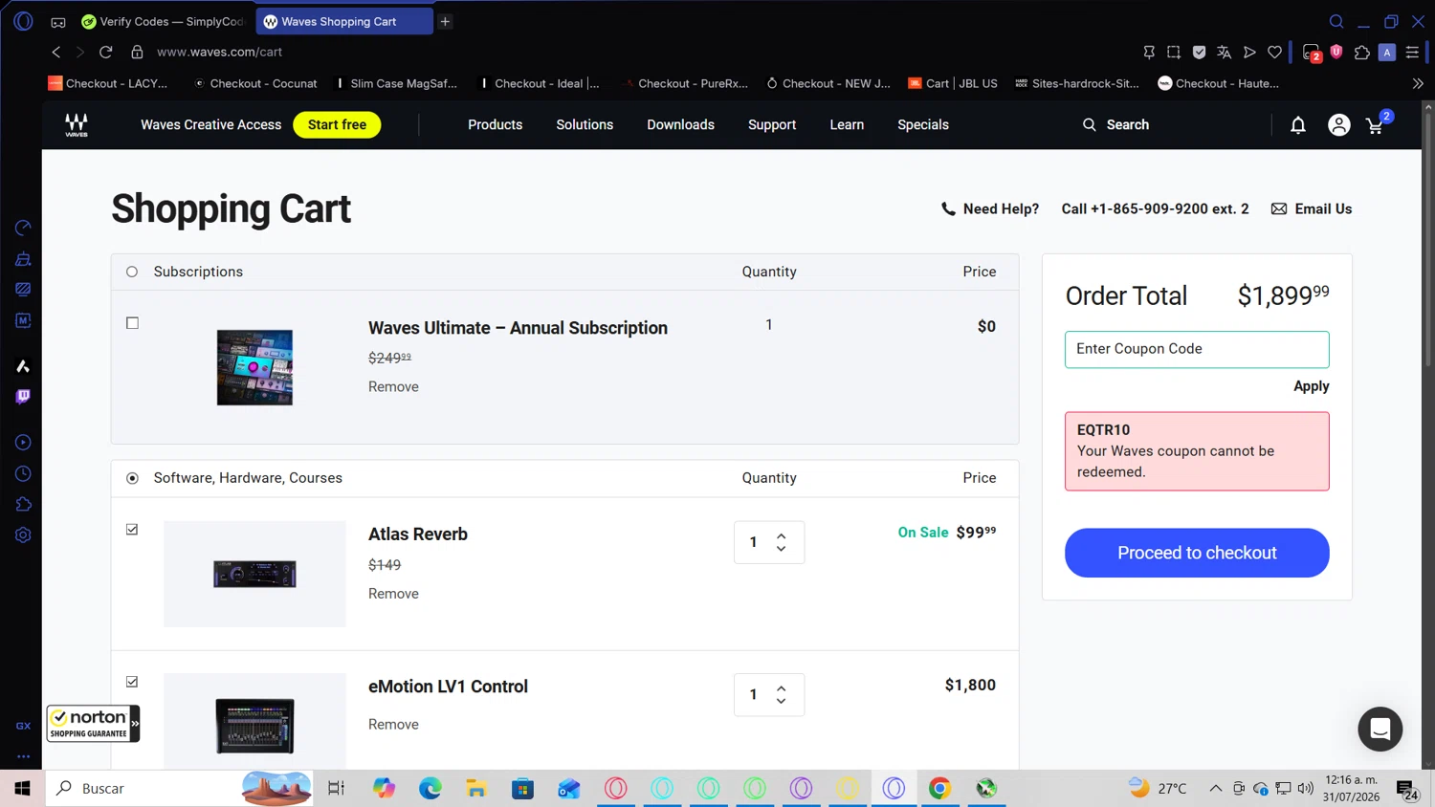Open the extensions puzzle icon
This screenshot has width=1435, height=807.
(1362, 52)
